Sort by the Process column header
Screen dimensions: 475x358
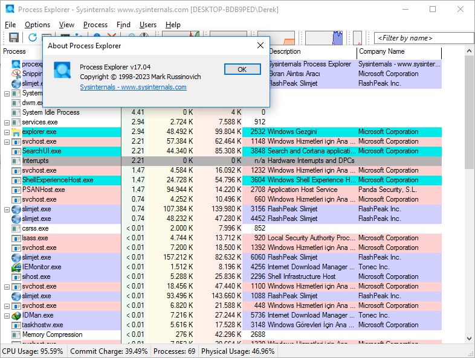pos(15,51)
